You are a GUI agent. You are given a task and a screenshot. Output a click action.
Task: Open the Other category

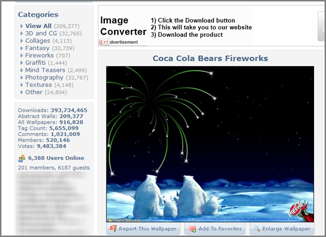34,92
